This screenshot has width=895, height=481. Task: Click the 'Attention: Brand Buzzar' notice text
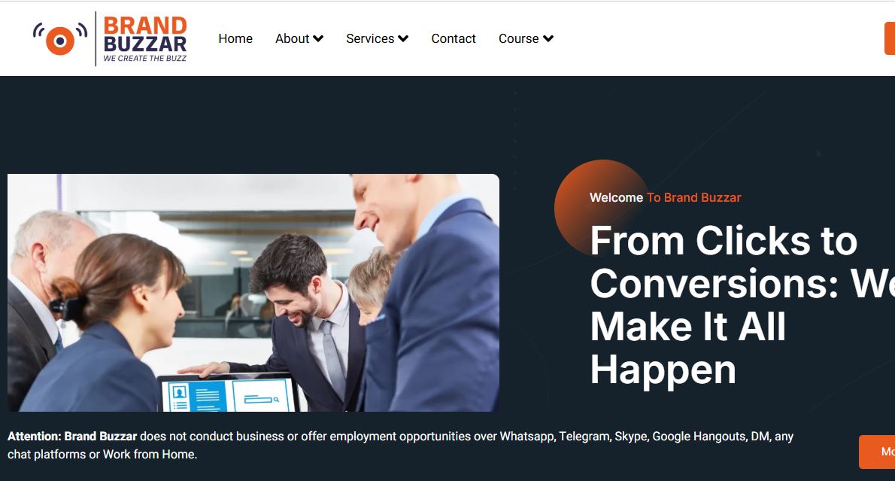(72, 437)
